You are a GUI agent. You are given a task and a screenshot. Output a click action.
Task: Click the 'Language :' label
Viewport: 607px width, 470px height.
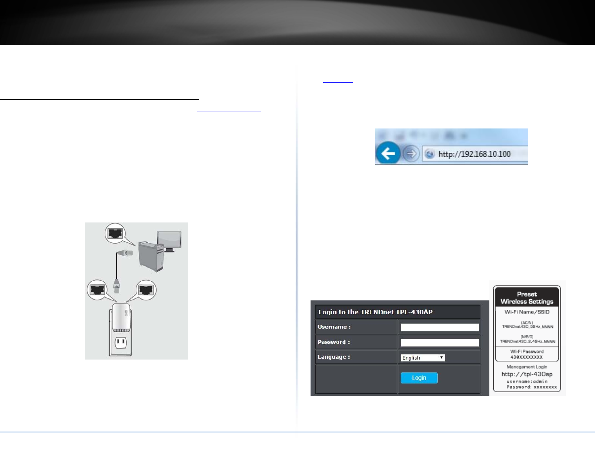(334, 357)
